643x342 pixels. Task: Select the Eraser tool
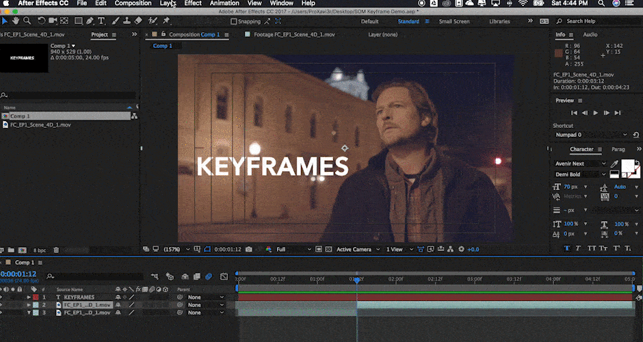[x=138, y=21]
